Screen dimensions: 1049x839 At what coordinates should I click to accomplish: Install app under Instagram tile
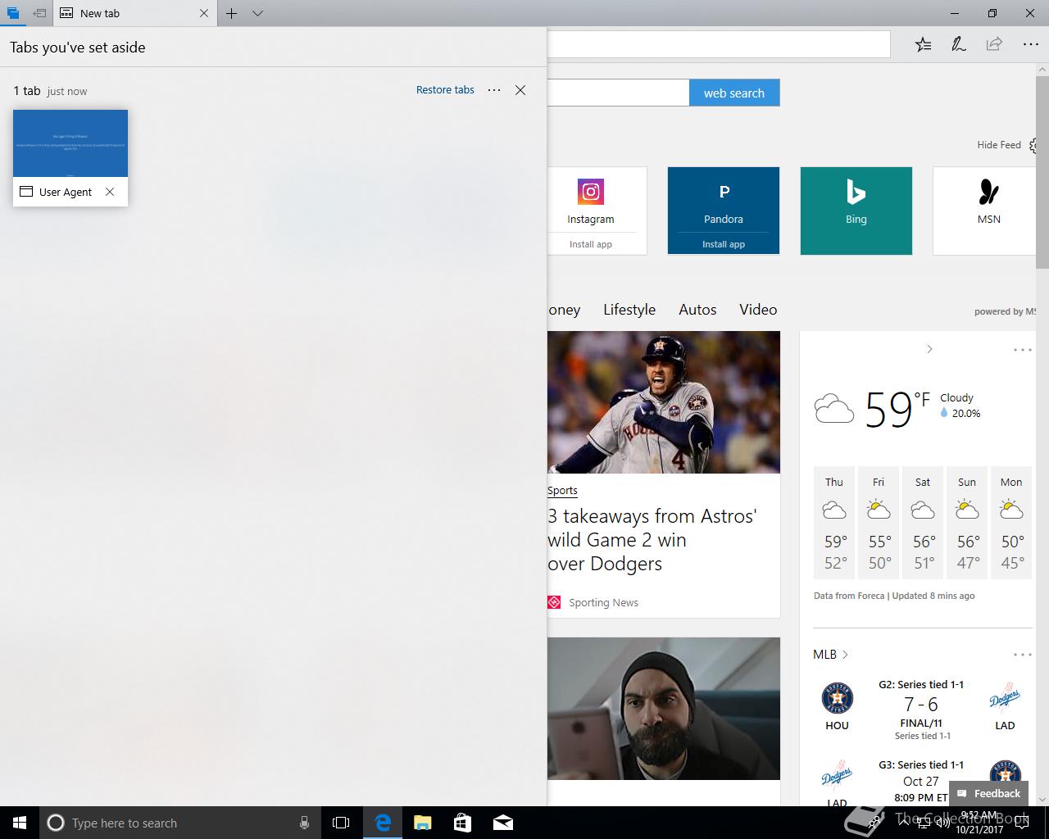coord(591,244)
